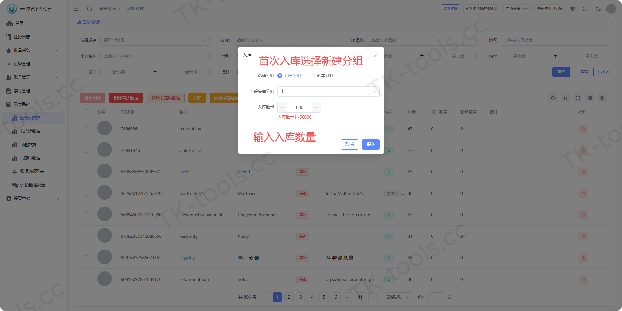Expand the 批量任务 sidebar menu
This screenshot has width=622, height=311.
coord(33,50)
